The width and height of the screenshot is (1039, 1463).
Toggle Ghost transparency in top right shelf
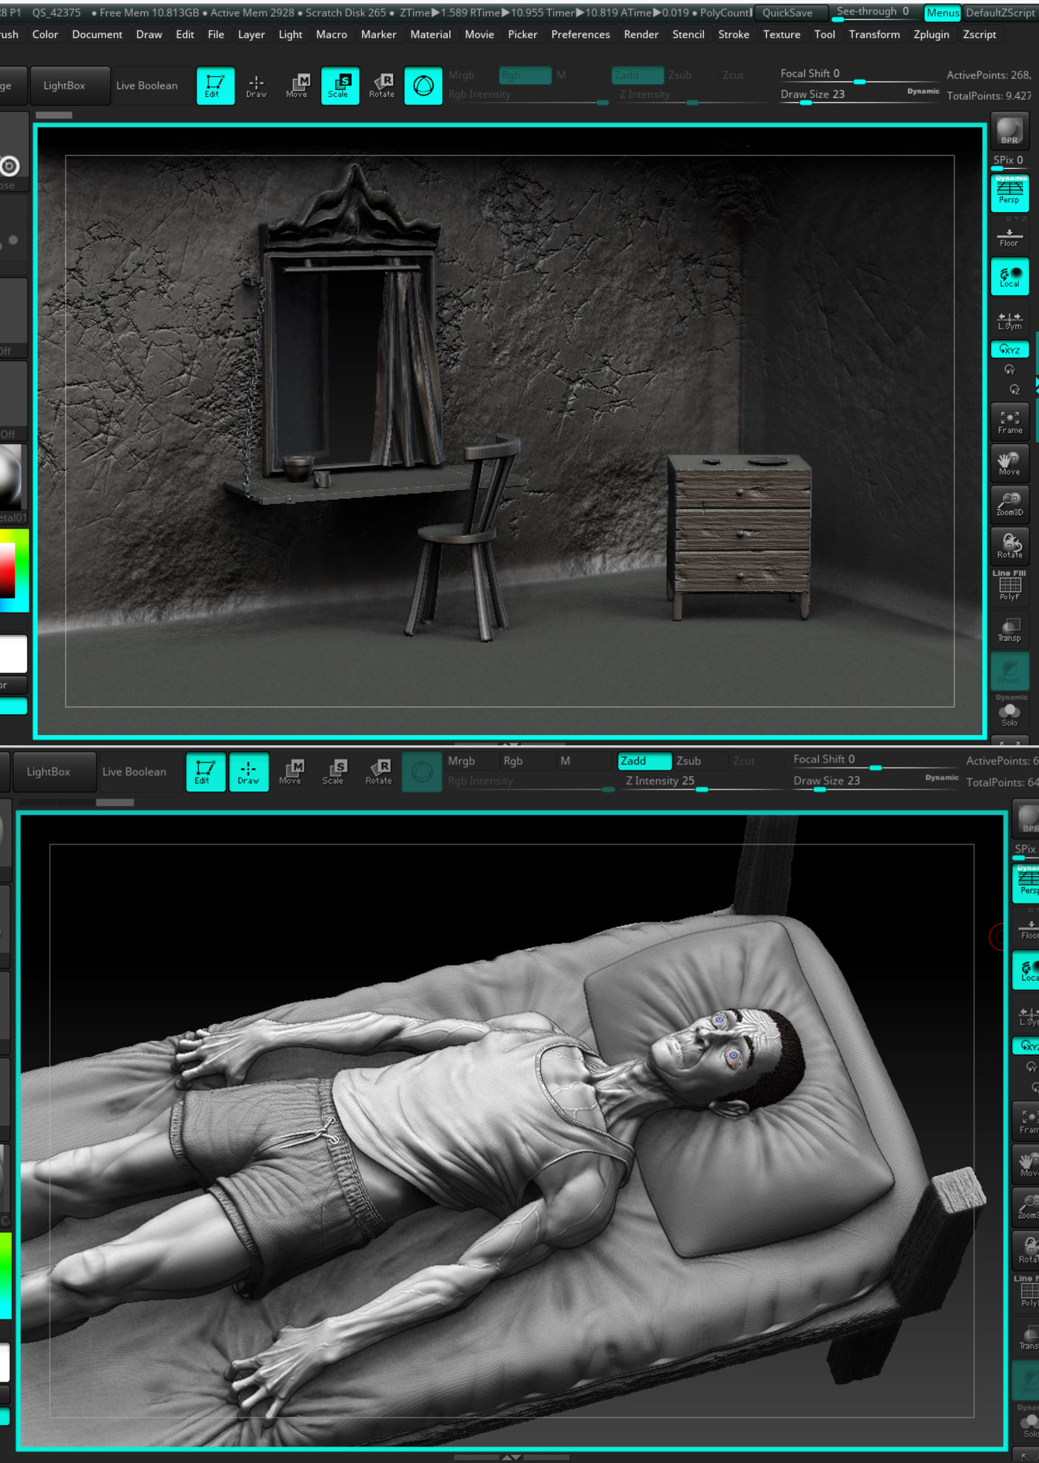1009,671
